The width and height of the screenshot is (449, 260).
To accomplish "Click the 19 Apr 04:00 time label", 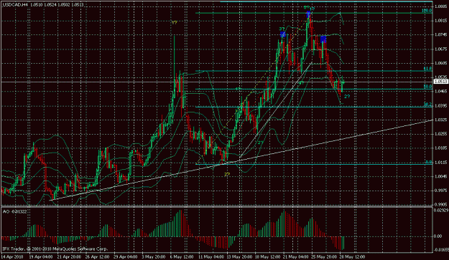I will (41, 256).
